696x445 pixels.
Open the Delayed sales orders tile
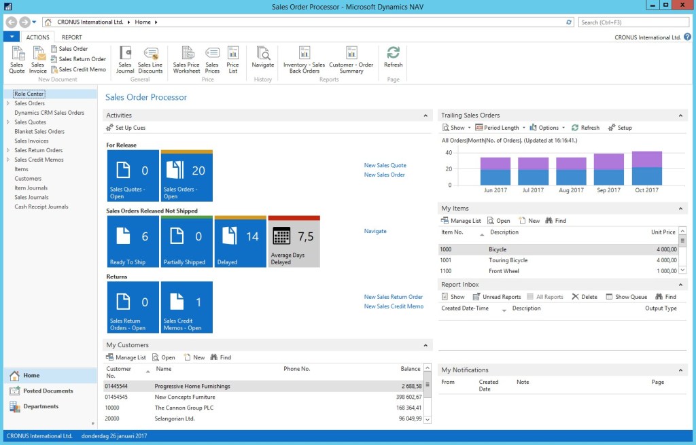[240, 242]
